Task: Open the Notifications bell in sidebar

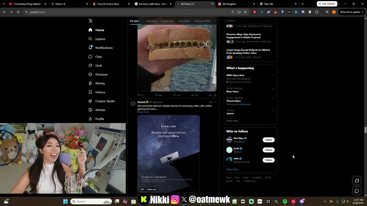Action: (101, 48)
